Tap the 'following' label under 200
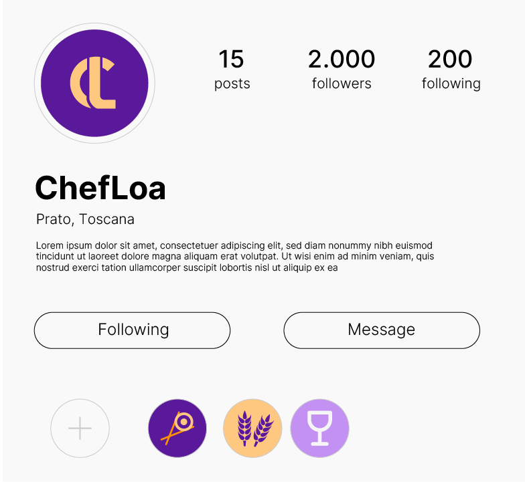 click(451, 84)
